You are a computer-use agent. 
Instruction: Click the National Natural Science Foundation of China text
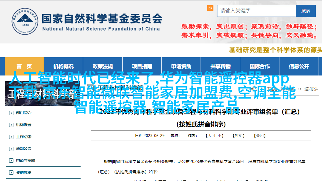(x=101, y=29)
